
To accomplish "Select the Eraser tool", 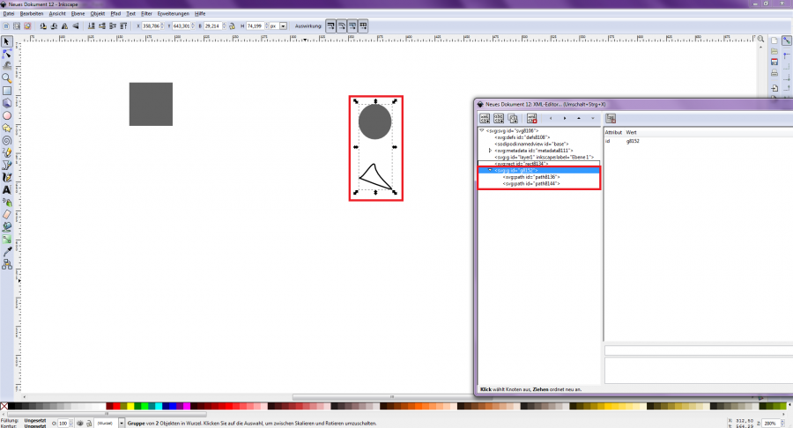I will pos(7,213).
